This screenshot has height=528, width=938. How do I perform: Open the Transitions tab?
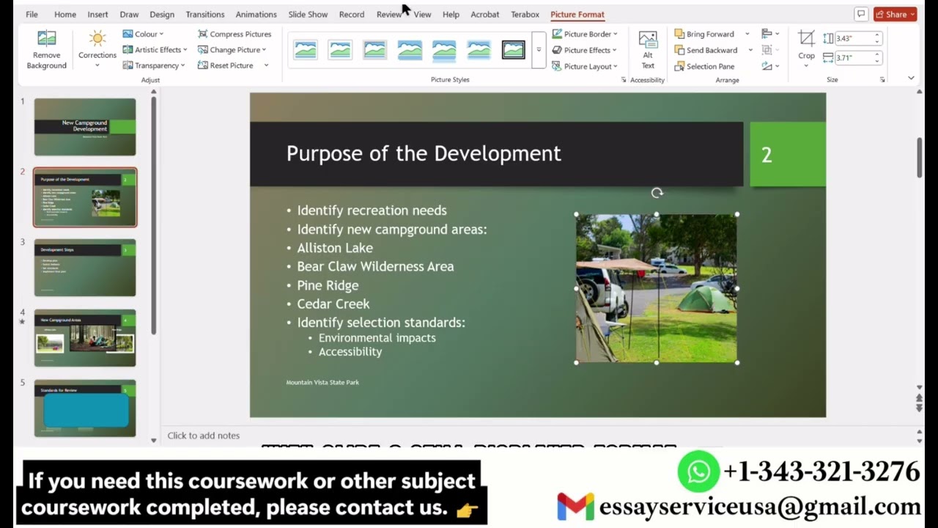[205, 14]
